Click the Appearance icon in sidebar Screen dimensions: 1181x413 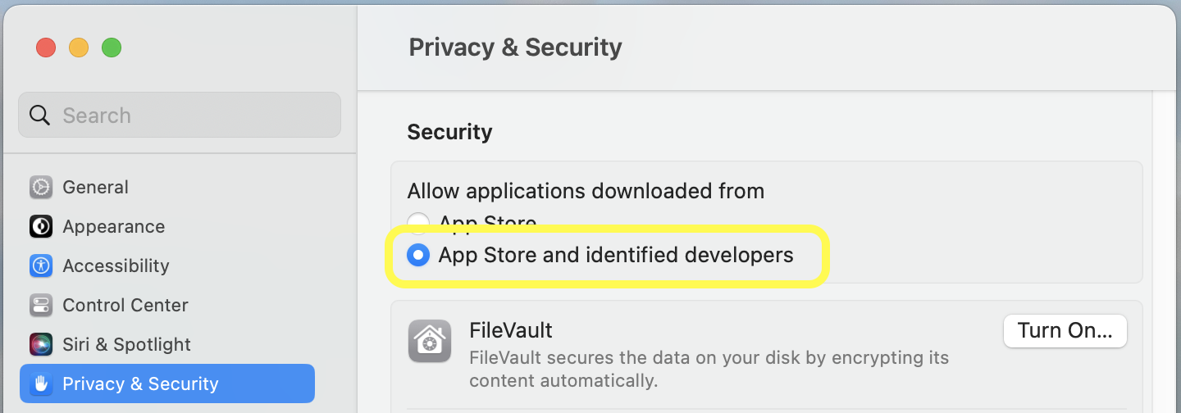pyautogui.click(x=41, y=227)
